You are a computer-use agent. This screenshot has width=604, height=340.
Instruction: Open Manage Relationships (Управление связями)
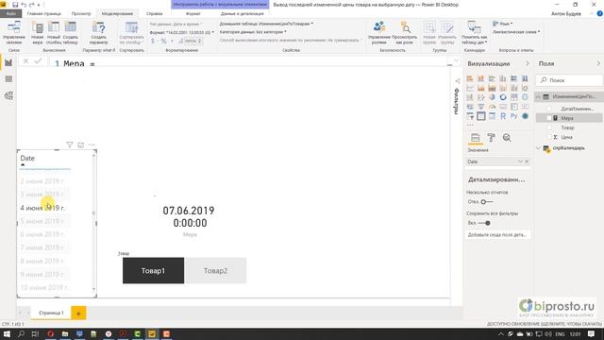click(14, 33)
